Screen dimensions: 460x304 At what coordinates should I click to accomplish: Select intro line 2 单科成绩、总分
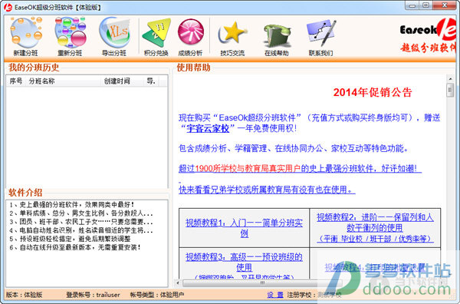coord(81,213)
